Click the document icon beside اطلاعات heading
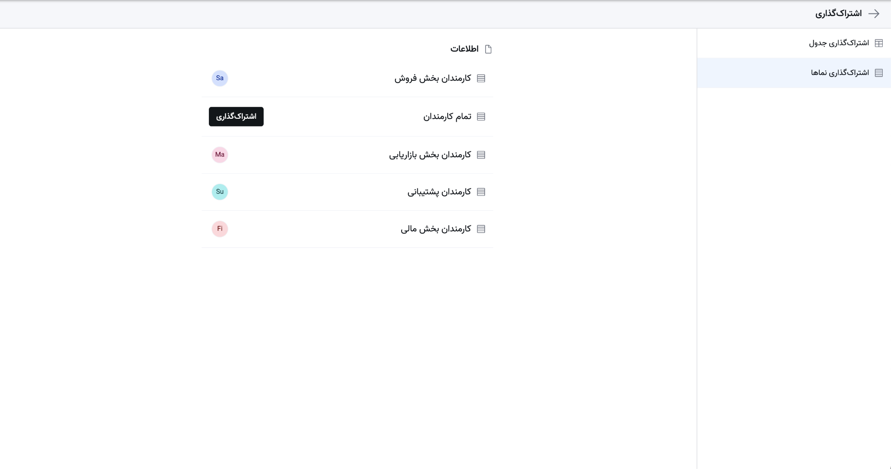Image resolution: width=891 pixels, height=469 pixels. pos(489,49)
